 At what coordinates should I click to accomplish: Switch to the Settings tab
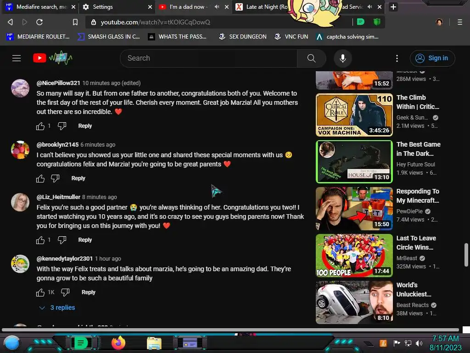(x=117, y=7)
